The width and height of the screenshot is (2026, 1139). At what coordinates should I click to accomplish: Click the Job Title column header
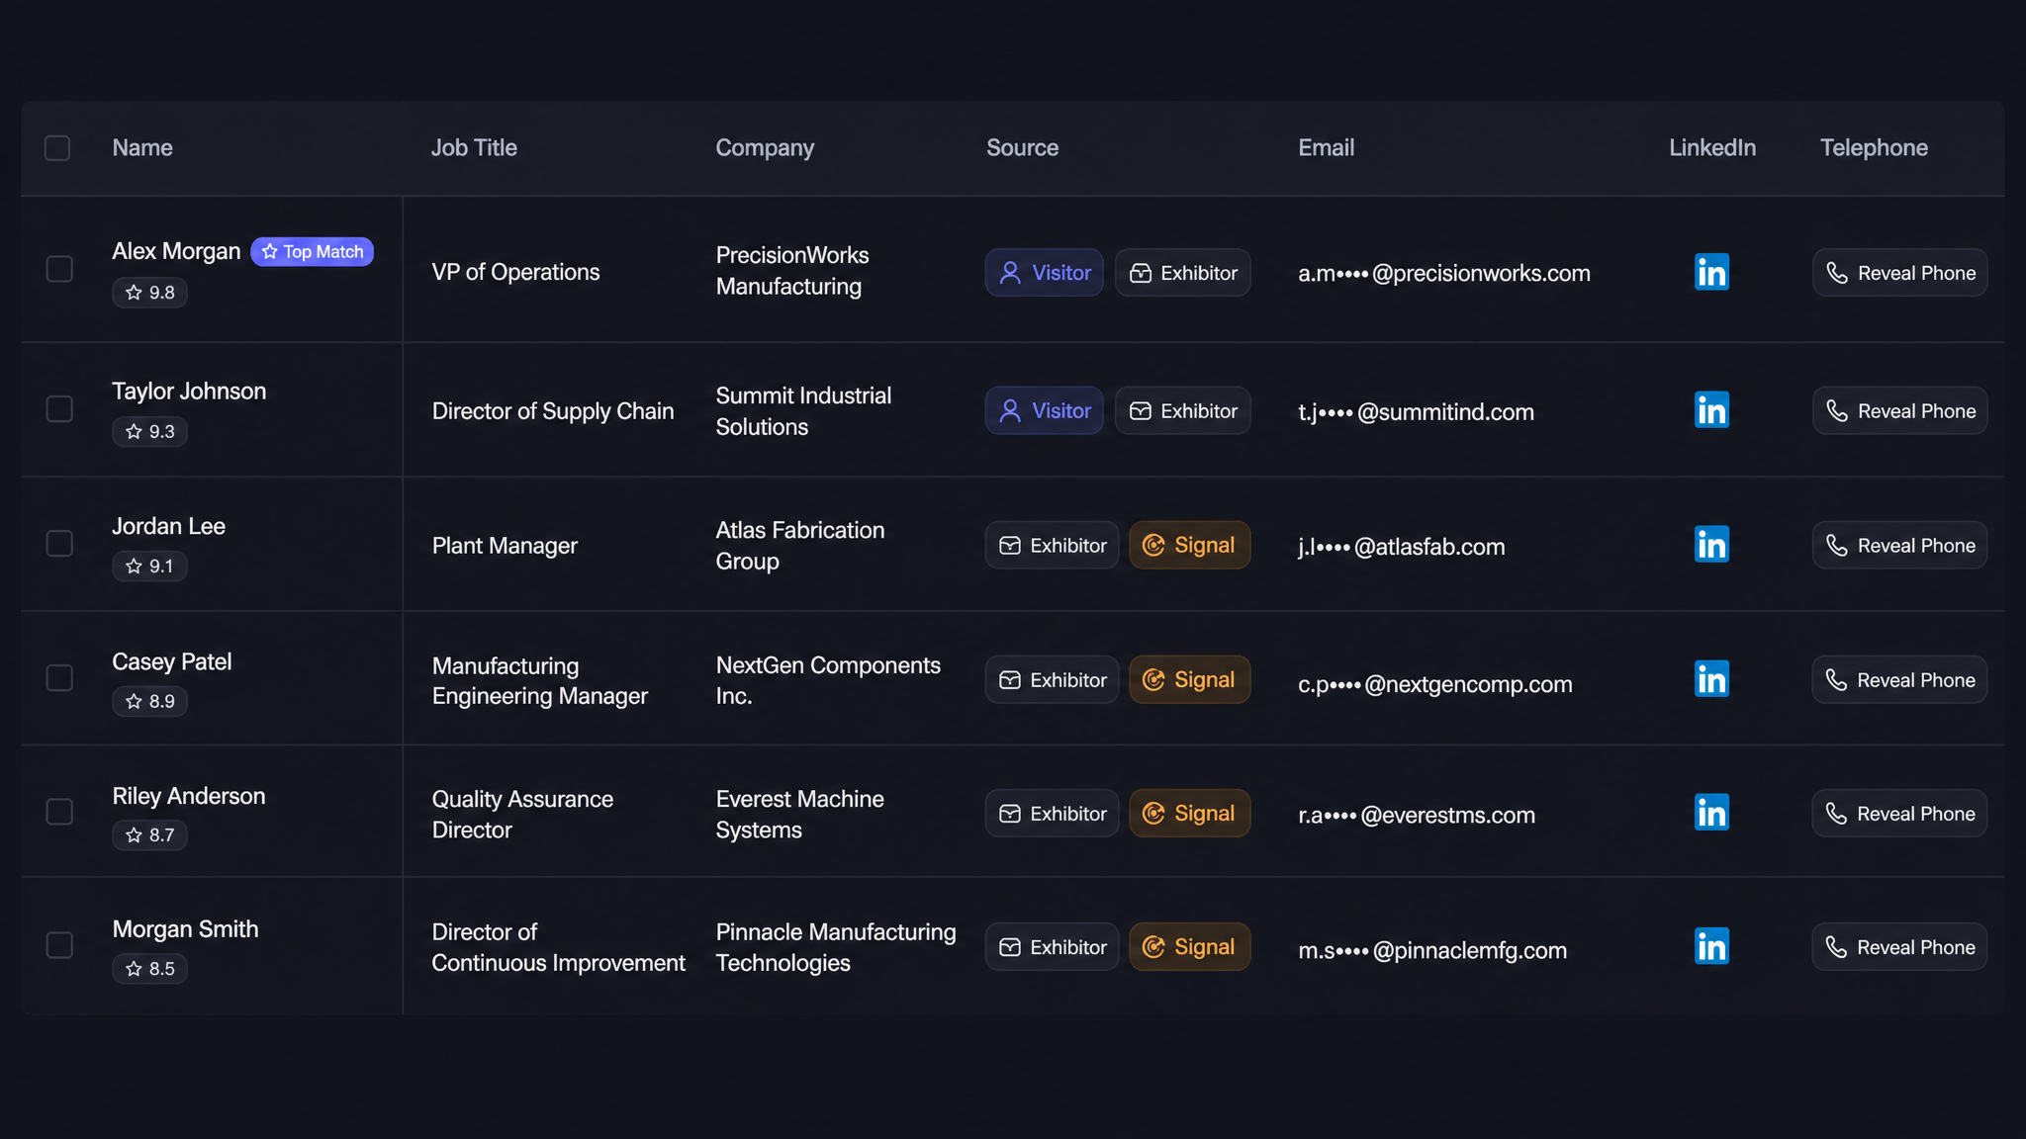[474, 147]
